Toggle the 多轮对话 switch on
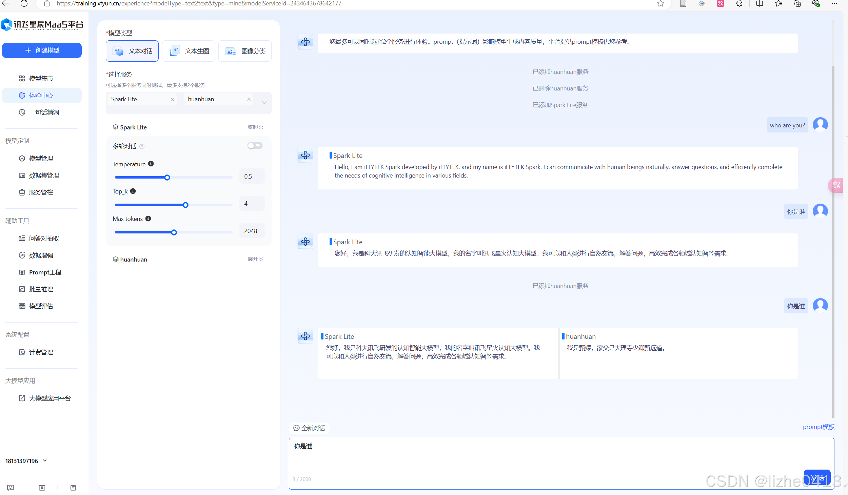The image size is (848, 495). pos(255,146)
